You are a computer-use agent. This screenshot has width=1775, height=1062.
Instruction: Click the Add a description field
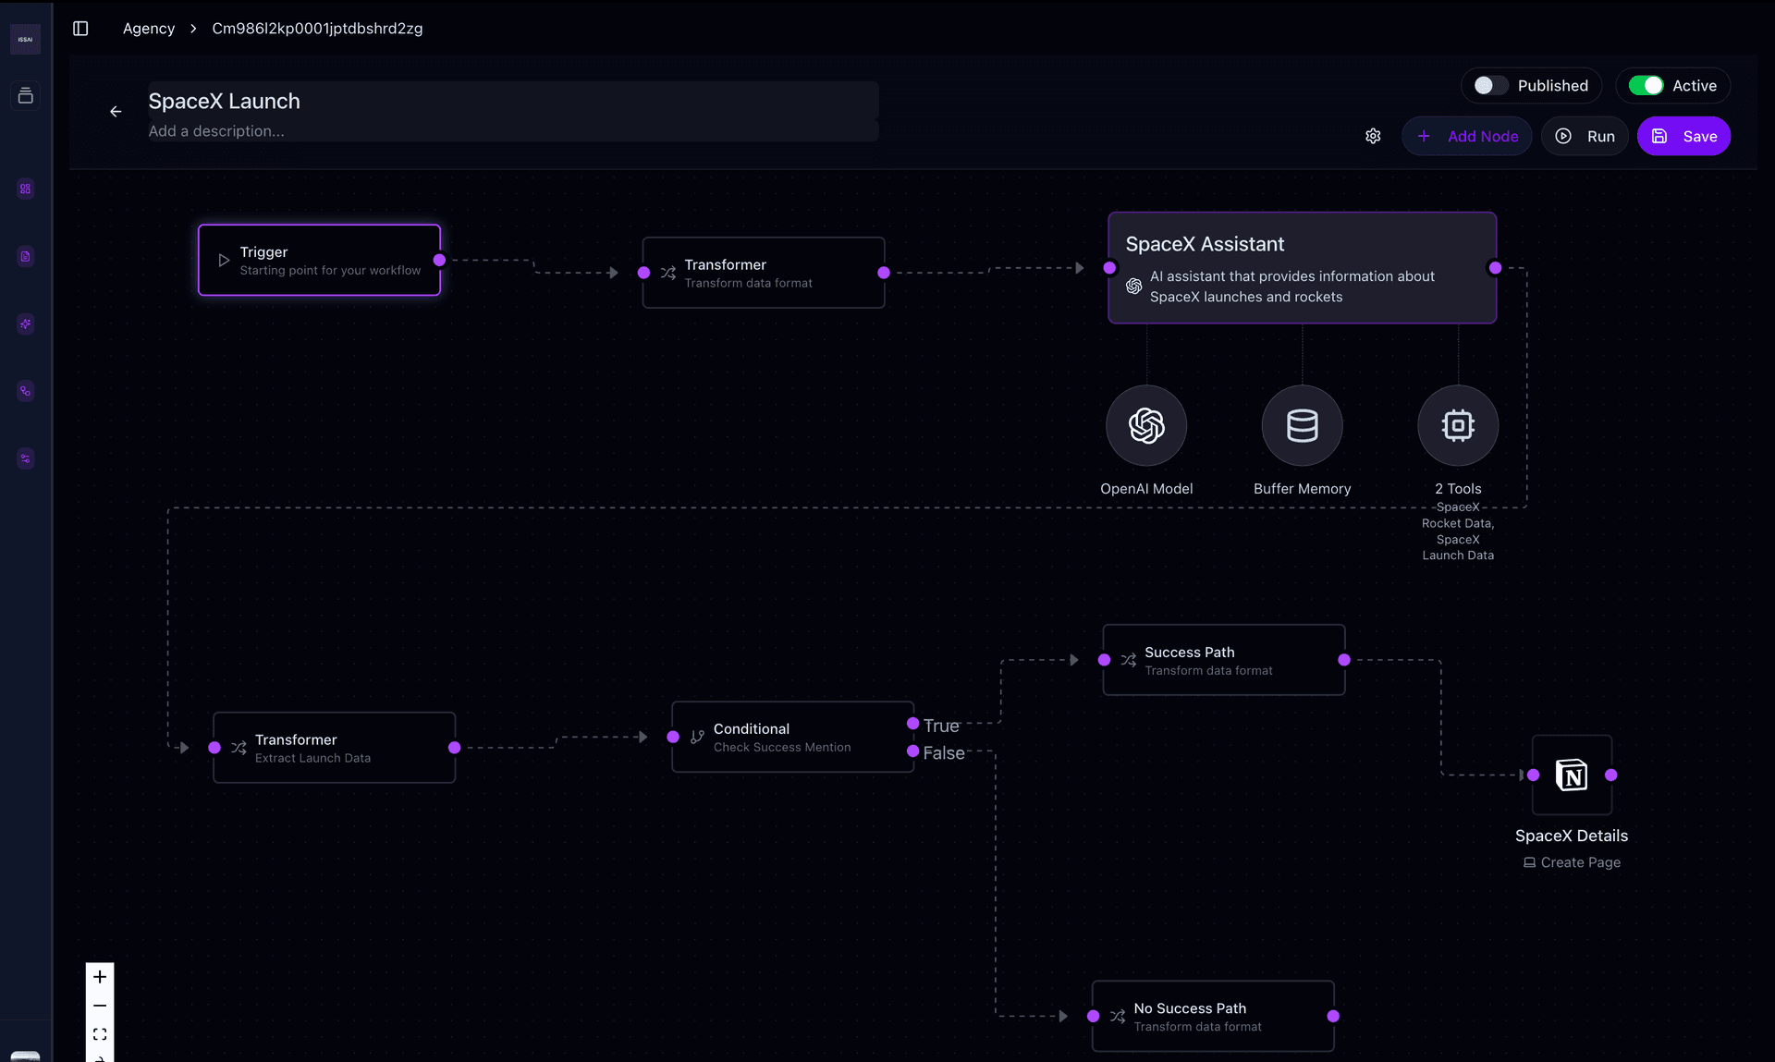pyautogui.click(x=216, y=131)
